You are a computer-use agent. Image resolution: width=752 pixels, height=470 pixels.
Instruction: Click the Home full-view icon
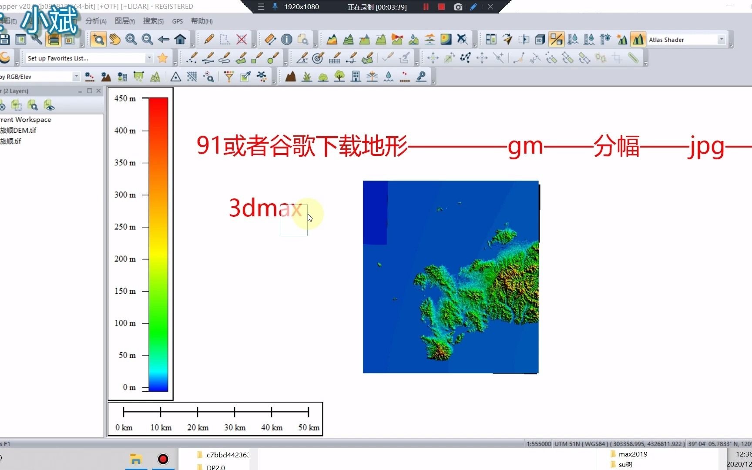(x=180, y=40)
